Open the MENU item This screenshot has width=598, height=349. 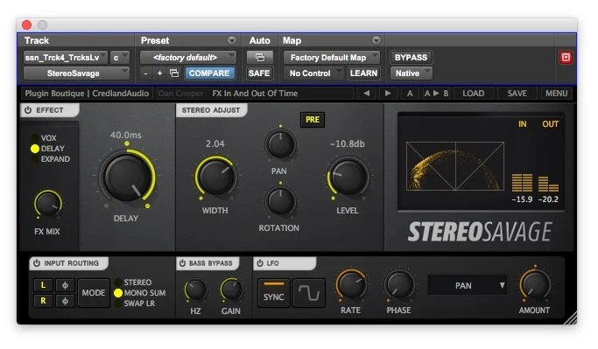[x=556, y=94]
